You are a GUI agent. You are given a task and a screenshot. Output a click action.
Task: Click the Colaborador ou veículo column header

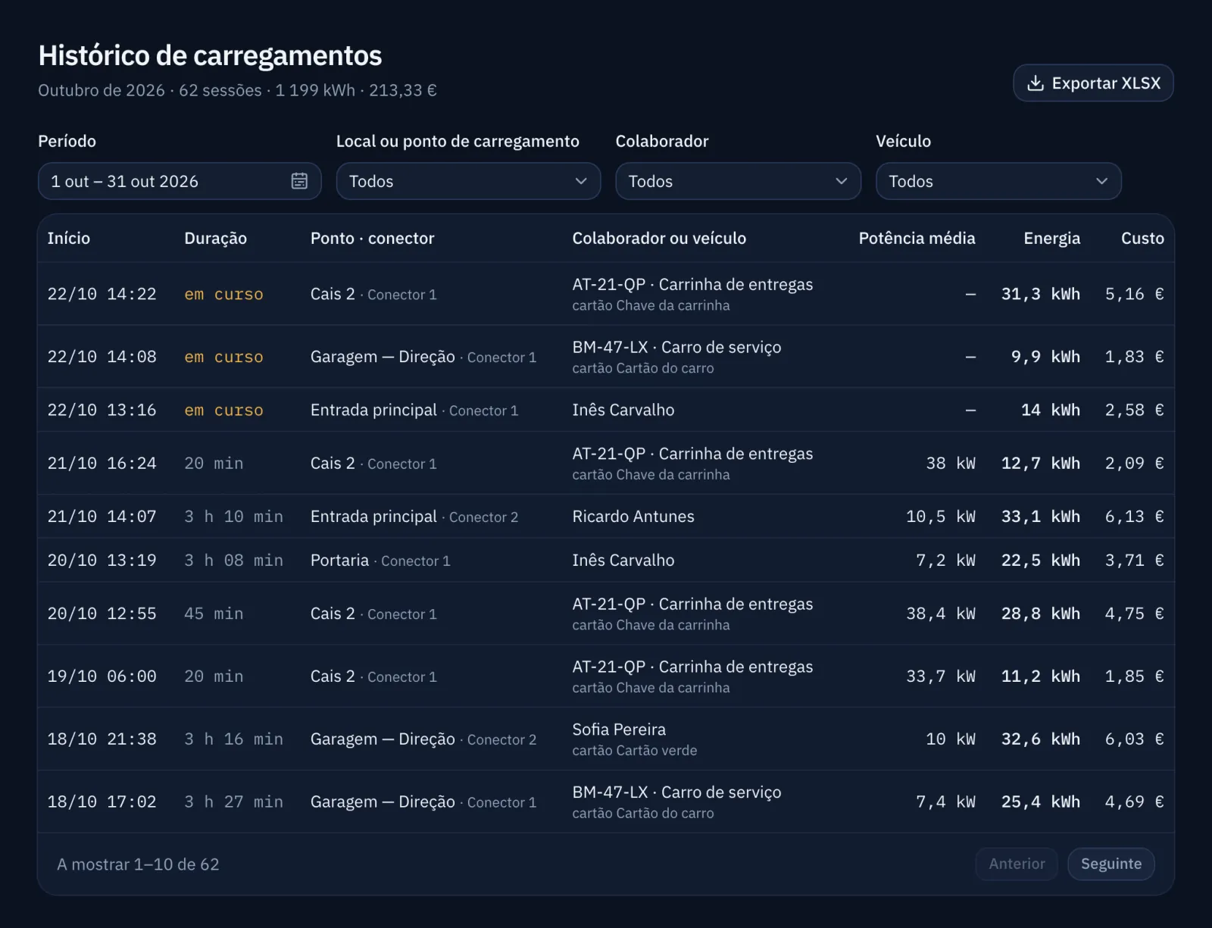[x=659, y=238]
